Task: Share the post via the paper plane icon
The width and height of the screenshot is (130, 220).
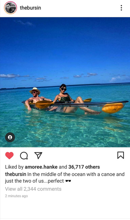Action: click(x=38, y=155)
